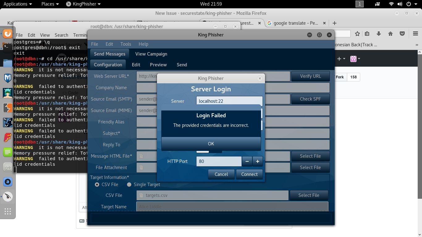Viewport: 422px width, 237px height.
Task: Dismiss the Login Failed dialog with OK
Action: [211, 144]
